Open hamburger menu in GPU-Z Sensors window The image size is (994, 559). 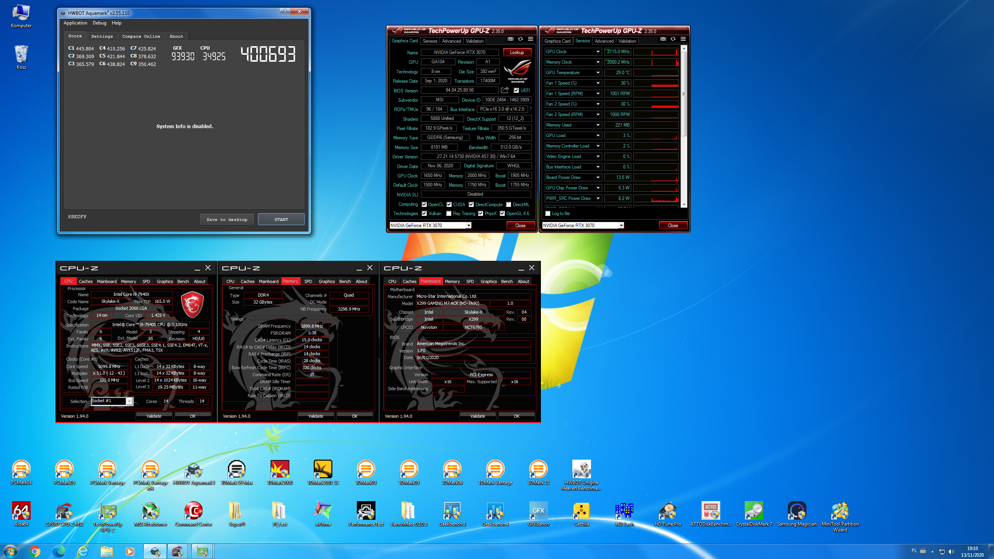[683, 39]
